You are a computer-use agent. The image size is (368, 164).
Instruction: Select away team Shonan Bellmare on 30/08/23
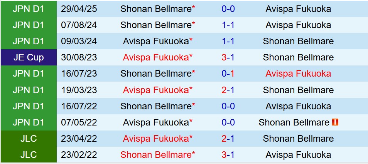tap(298, 57)
